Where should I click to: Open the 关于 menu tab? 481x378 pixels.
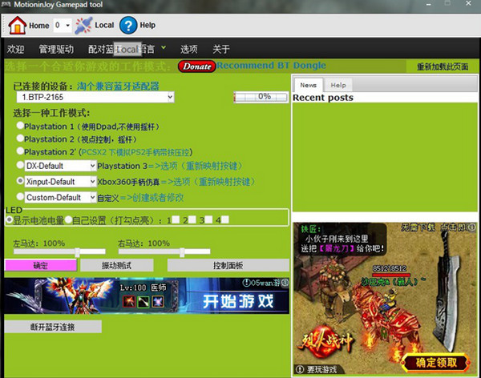[221, 49]
